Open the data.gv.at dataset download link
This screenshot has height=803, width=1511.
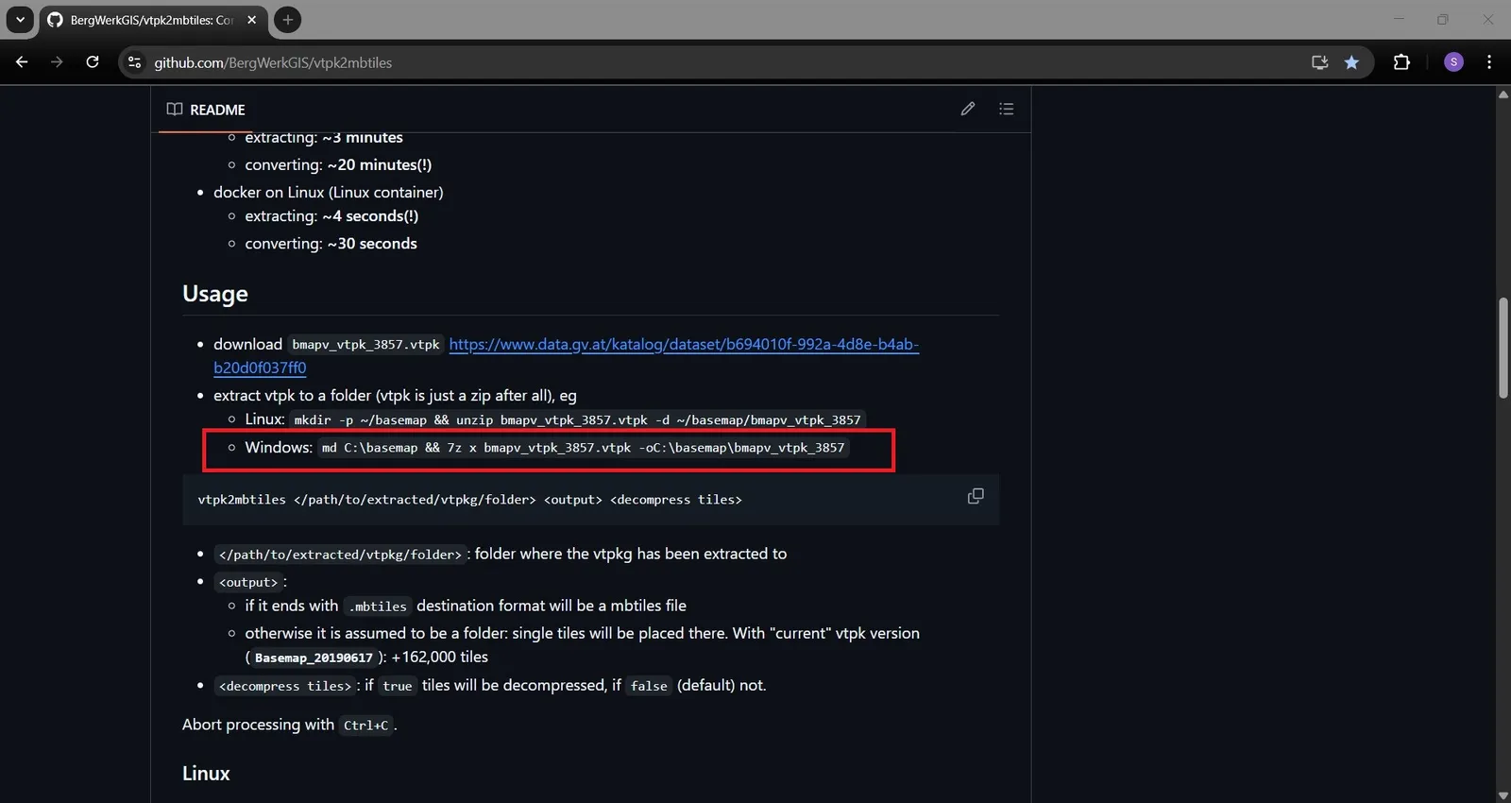(683, 345)
